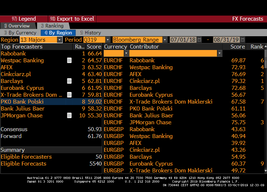Switch to the Overview tab
This screenshot has height=192, width=267.
coord(17,26)
